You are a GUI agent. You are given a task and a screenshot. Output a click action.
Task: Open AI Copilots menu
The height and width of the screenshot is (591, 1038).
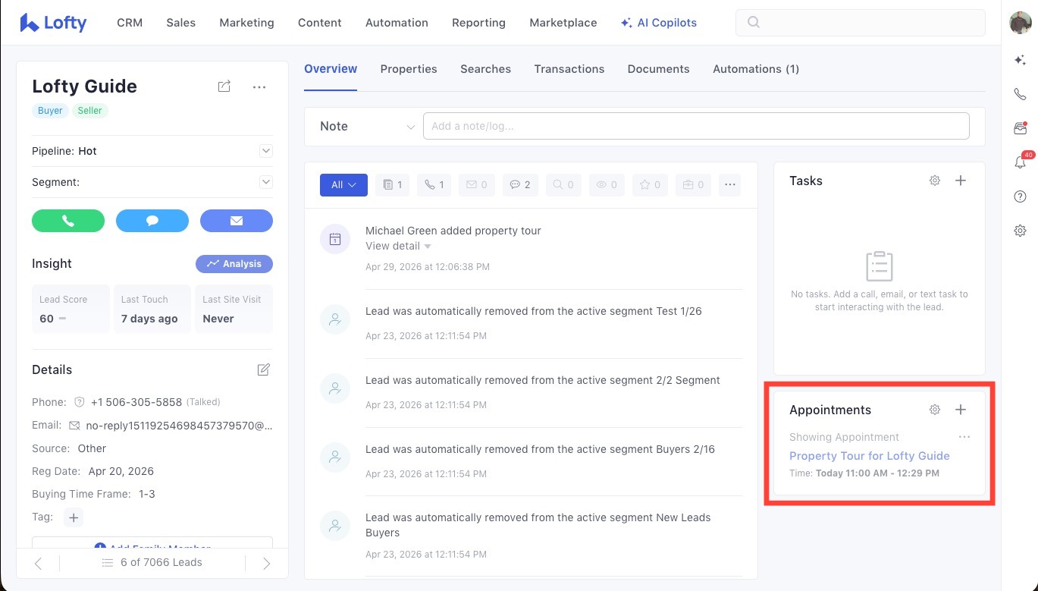[659, 23]
